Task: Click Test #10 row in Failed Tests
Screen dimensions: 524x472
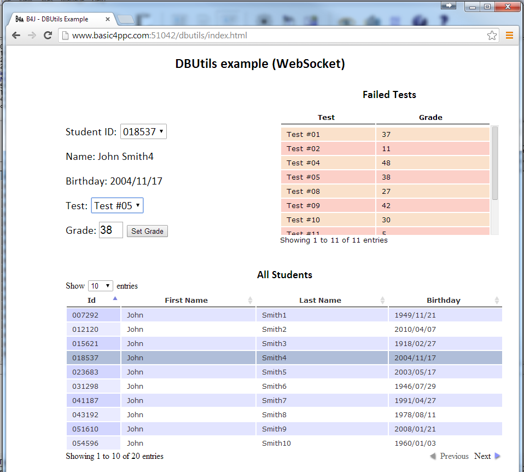Action: [385, 220]
